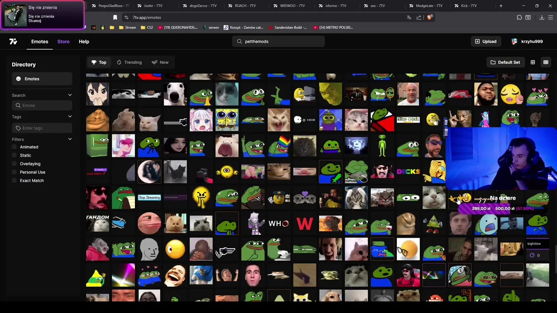Click the translate page icon
557x313 pixels.
point(409,17)
